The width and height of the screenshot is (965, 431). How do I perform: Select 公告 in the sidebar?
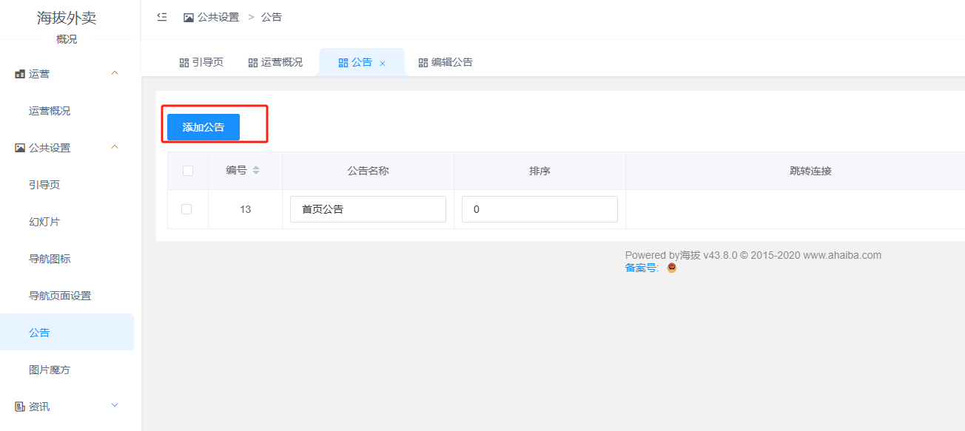pos(67,333)
